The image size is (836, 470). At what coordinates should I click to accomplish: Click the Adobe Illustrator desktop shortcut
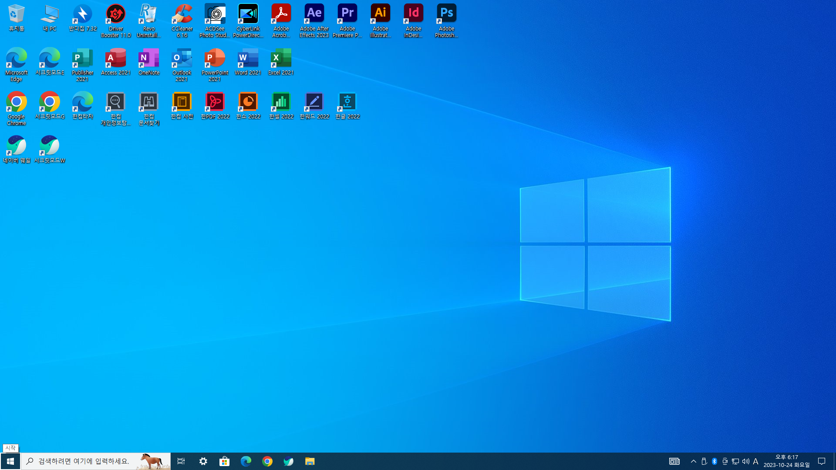pos(380,20)
